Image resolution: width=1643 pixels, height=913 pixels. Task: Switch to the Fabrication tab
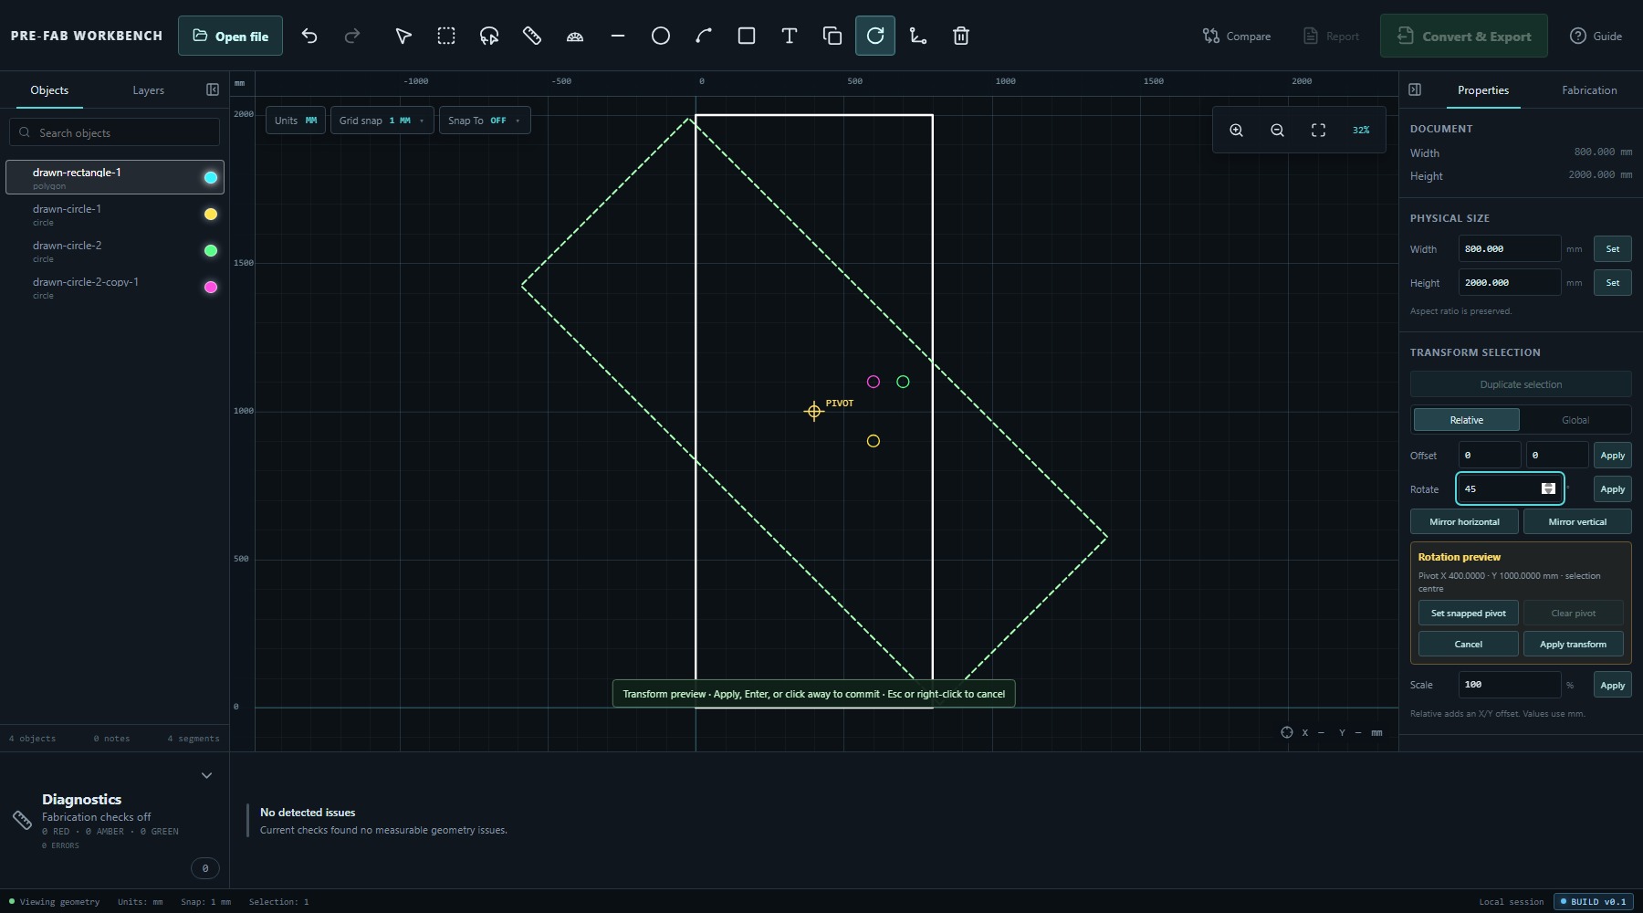point(1589,90)
